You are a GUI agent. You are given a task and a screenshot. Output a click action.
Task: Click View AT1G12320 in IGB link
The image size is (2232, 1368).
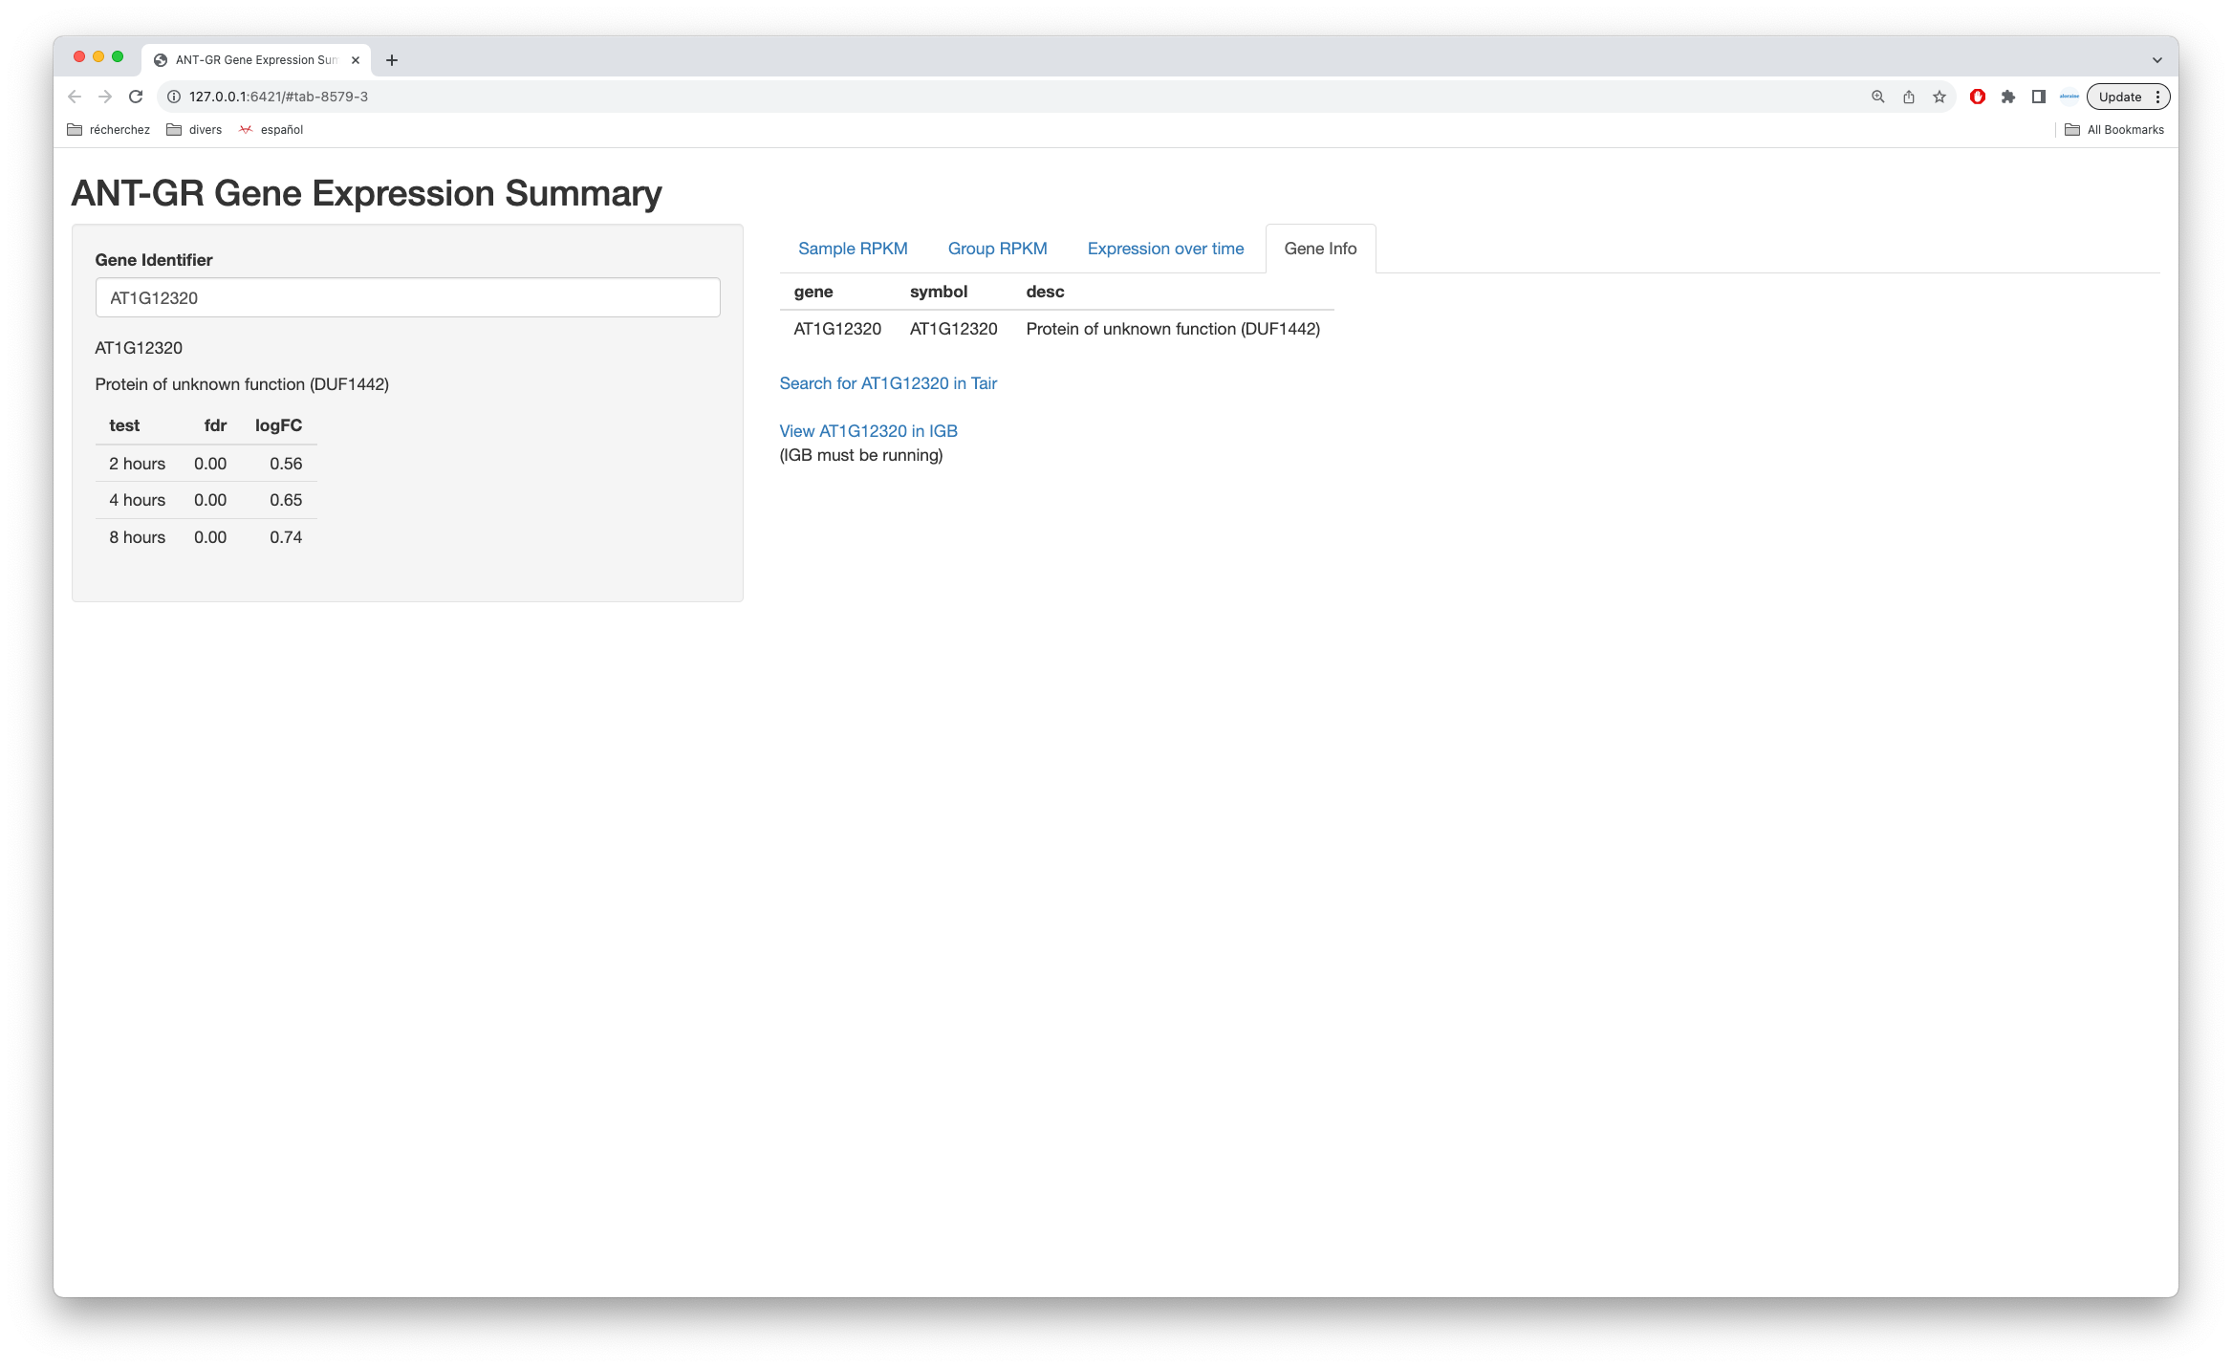(x=868, y=431)
